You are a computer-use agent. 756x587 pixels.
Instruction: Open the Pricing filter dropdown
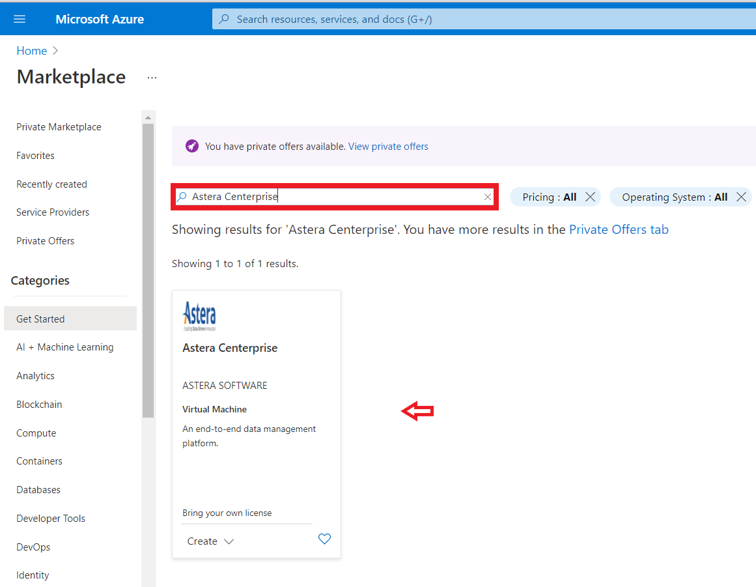(x=549, y=197)
